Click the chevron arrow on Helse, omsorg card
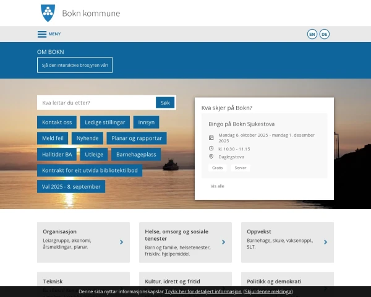Viewport: 371px width, 297px height. [224, 242]
